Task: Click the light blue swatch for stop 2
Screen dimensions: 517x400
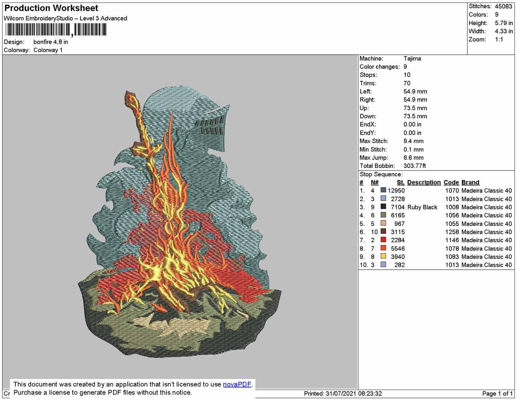Action: point(383,198)
